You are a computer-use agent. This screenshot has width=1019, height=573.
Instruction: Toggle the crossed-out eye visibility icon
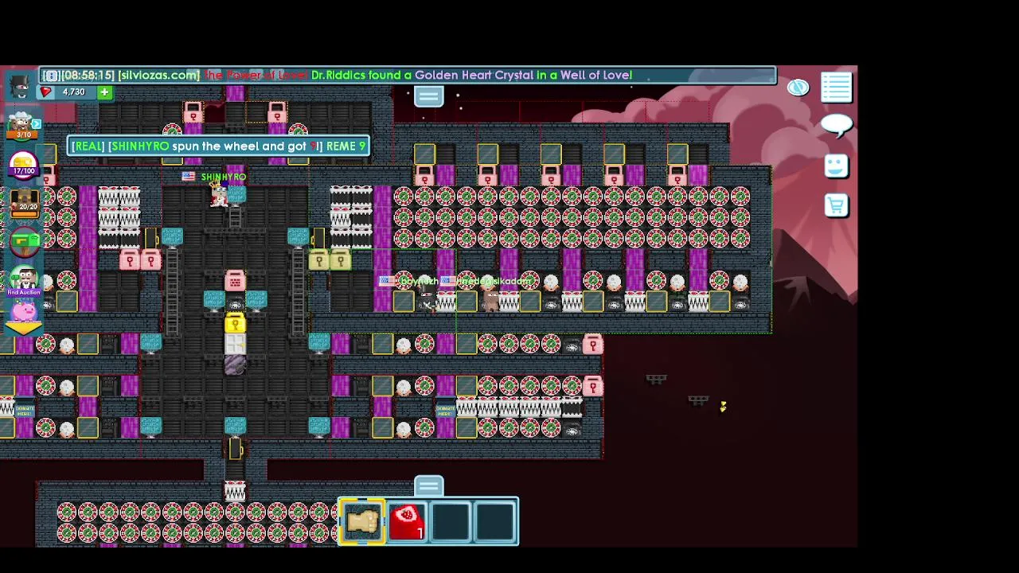[x=798, y=88]
